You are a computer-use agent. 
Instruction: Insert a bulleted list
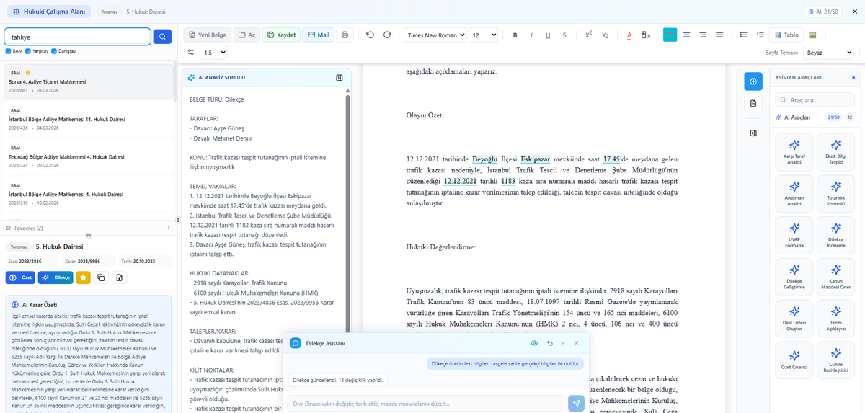pos(743,35)
